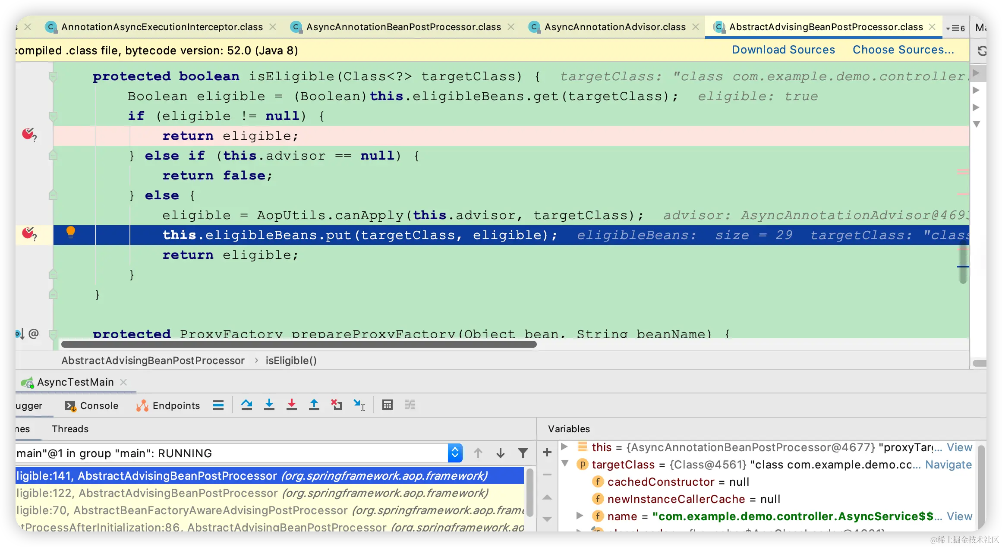Click the red Force Step Into icon
Viewport: 1002px width, 547px height.
[292, 405]
